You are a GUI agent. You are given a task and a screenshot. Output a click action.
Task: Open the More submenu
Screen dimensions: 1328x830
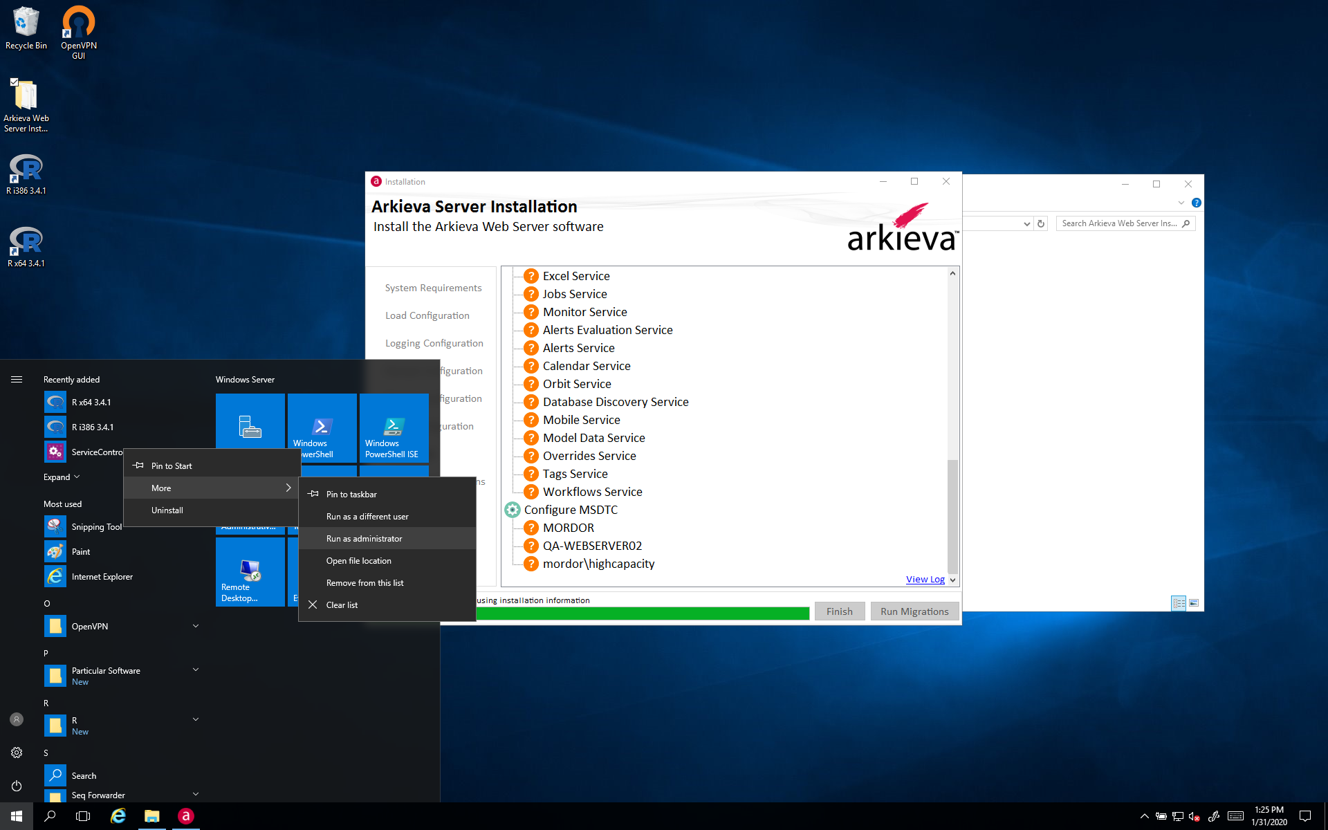pos(211,488)
